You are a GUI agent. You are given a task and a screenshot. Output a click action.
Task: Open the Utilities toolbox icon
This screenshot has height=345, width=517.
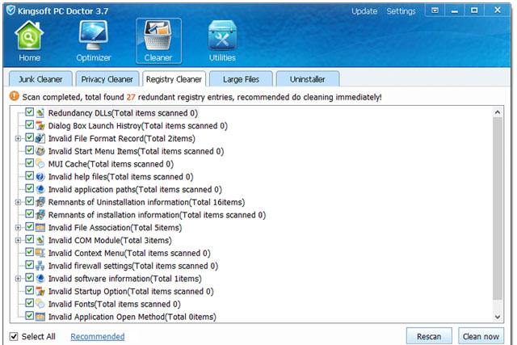point(222,36)
